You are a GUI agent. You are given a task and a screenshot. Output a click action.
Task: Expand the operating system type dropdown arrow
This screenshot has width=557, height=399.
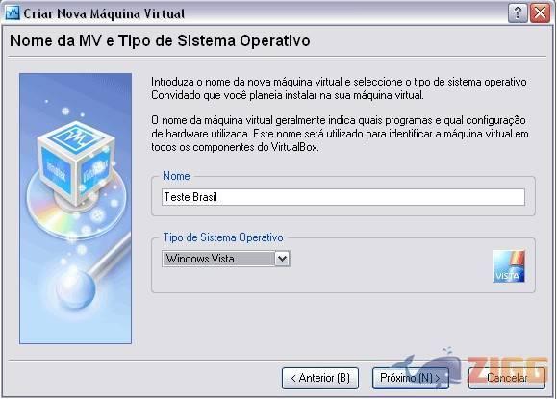282,259
